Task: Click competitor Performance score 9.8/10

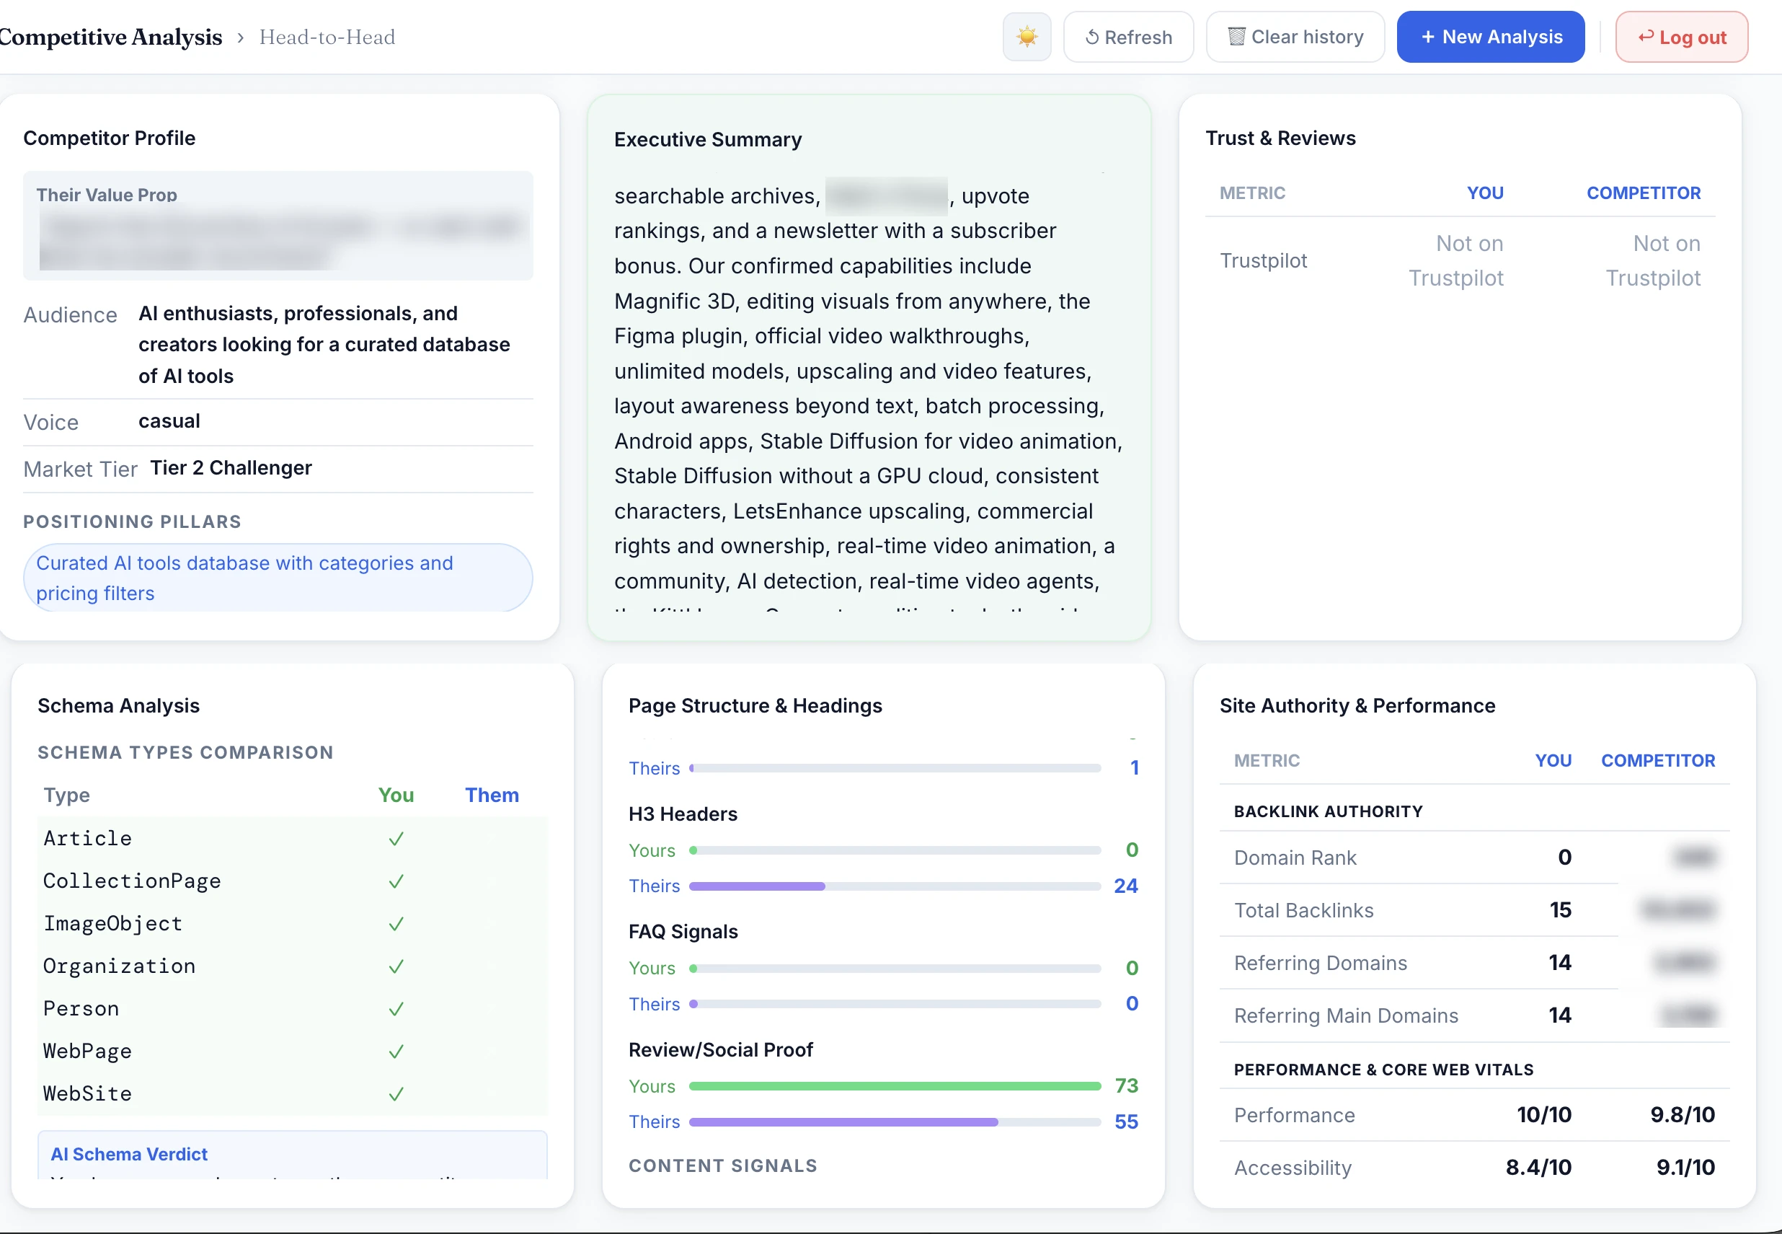Action: [x=1683, y=1115]
